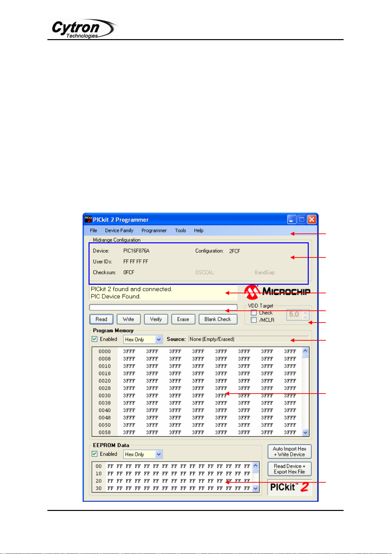Viewport: 392px width, 554px height.
Task: Open the Help menu
Action: tap(198, 230)
